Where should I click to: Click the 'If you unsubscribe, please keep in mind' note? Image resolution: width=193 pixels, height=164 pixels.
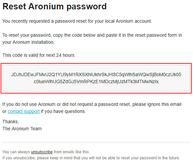[91, 158]
